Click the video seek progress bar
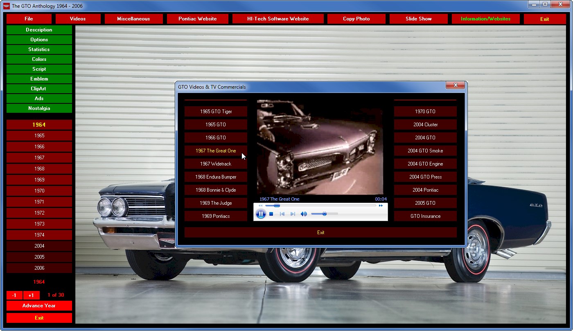This screenshot has width=573, height=331. point(320,206)
